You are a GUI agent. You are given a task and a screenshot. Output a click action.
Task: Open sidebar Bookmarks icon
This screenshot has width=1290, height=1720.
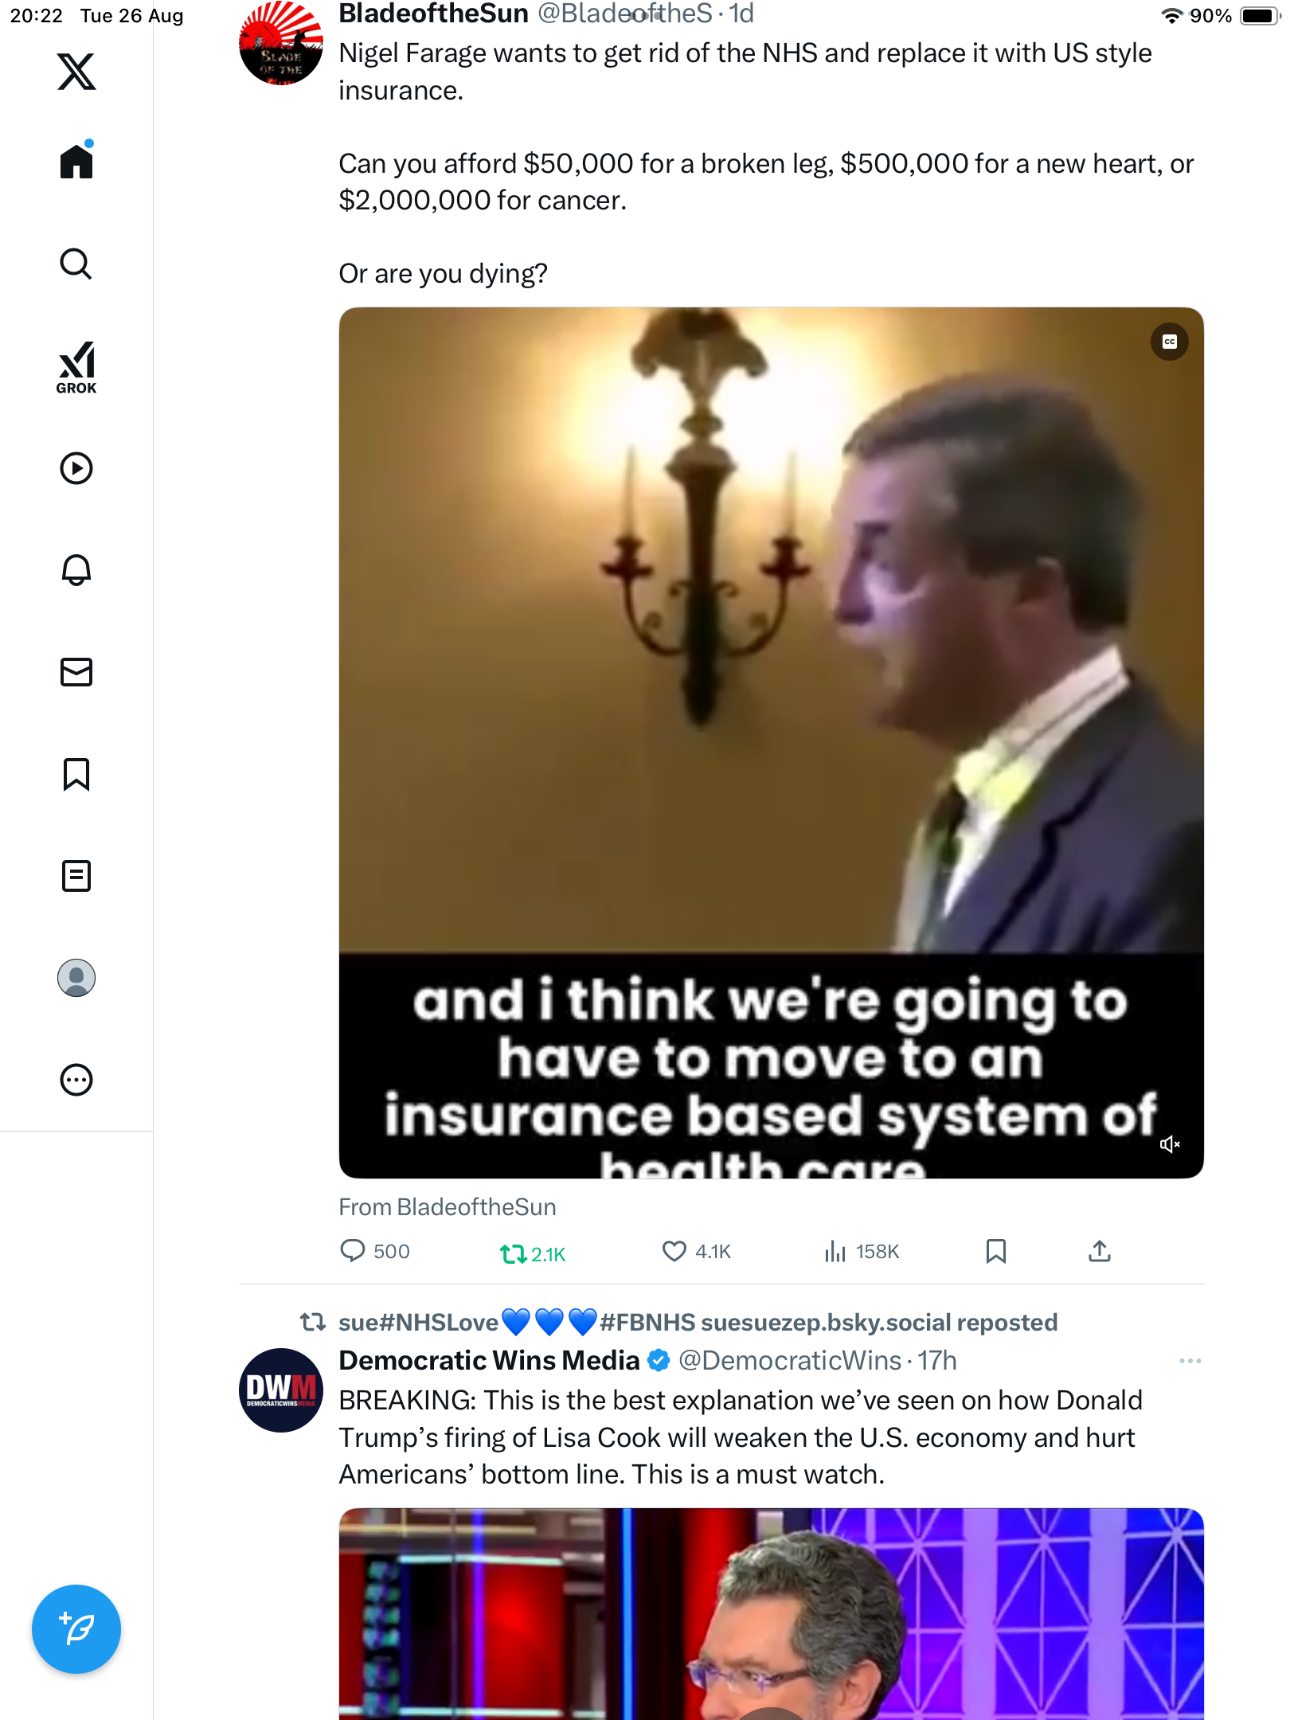tap(76, 774)
